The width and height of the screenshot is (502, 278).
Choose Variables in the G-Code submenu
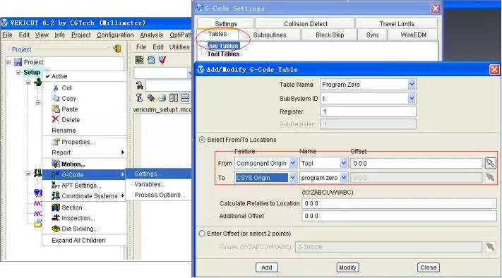tap(150, 184)
